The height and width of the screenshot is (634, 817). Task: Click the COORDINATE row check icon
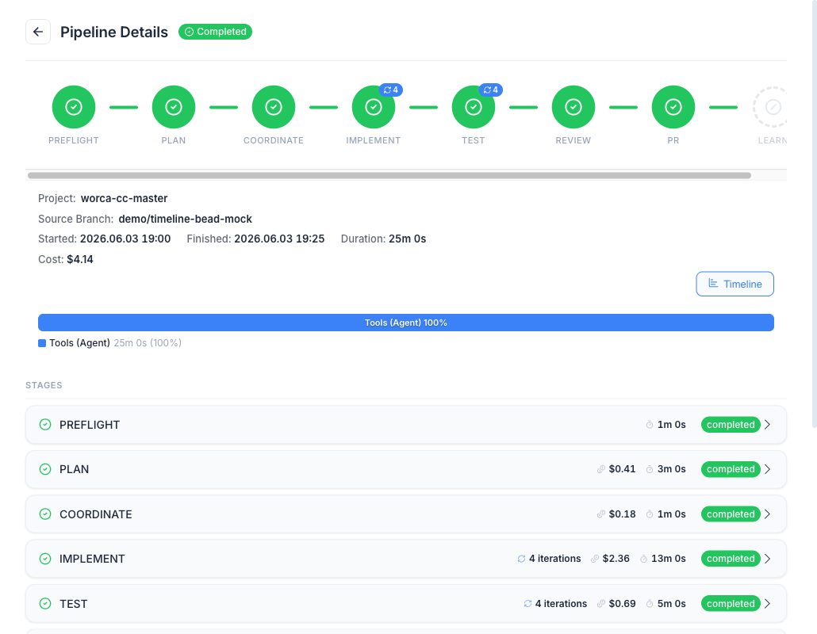tap(45, 514)
